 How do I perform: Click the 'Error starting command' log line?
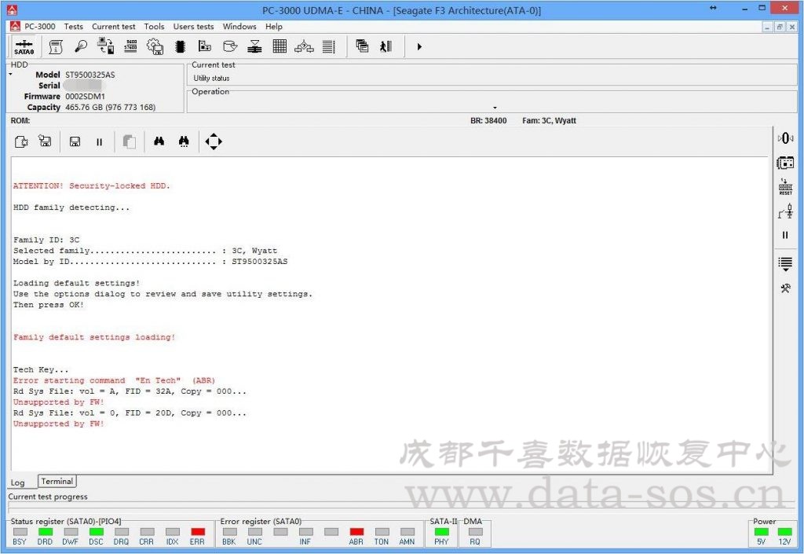(114, 380)
